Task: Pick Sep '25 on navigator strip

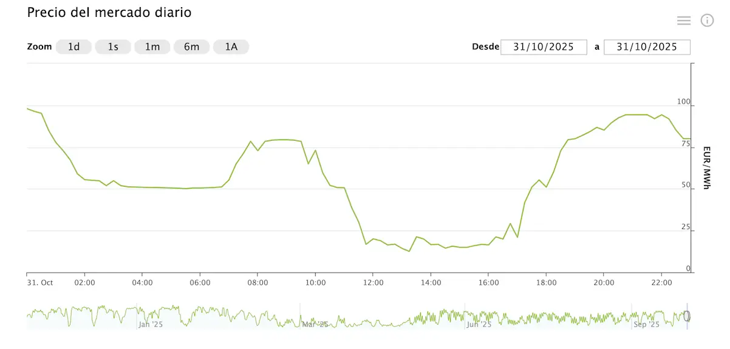Action: 646,325
